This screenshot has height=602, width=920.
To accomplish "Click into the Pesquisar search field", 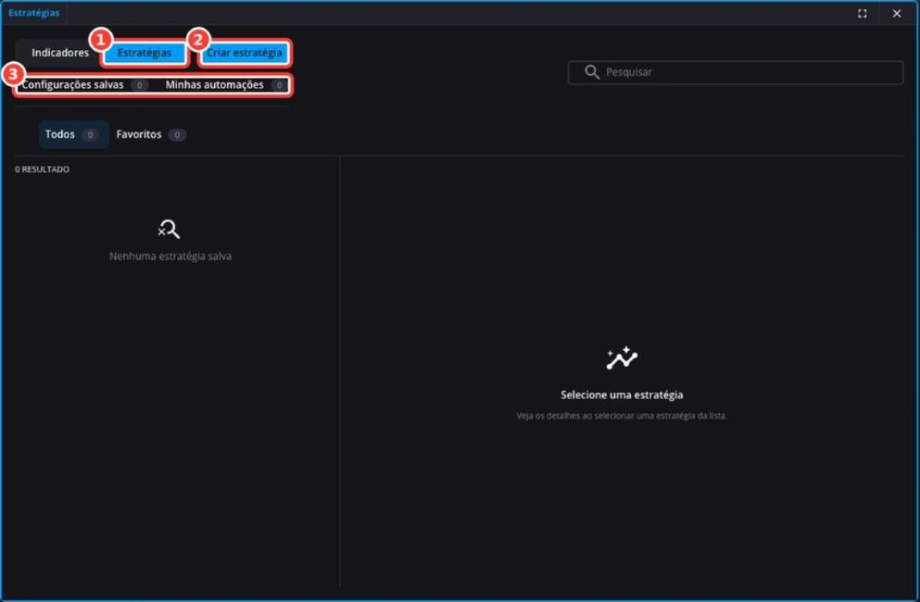I will click(x=736, y=72).
